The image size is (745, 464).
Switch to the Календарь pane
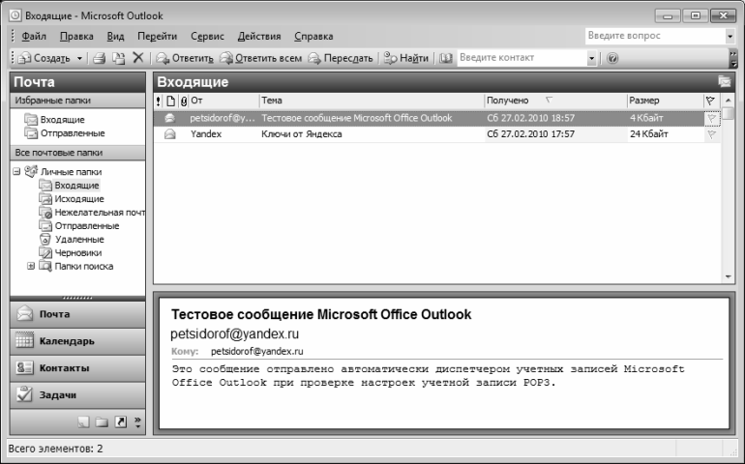pyautogui.click(x=78, y=341)
